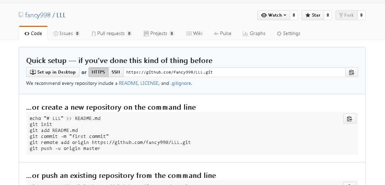The image size is (385, 185).
Task: Select the Code tab
Action: click(33, 34)
